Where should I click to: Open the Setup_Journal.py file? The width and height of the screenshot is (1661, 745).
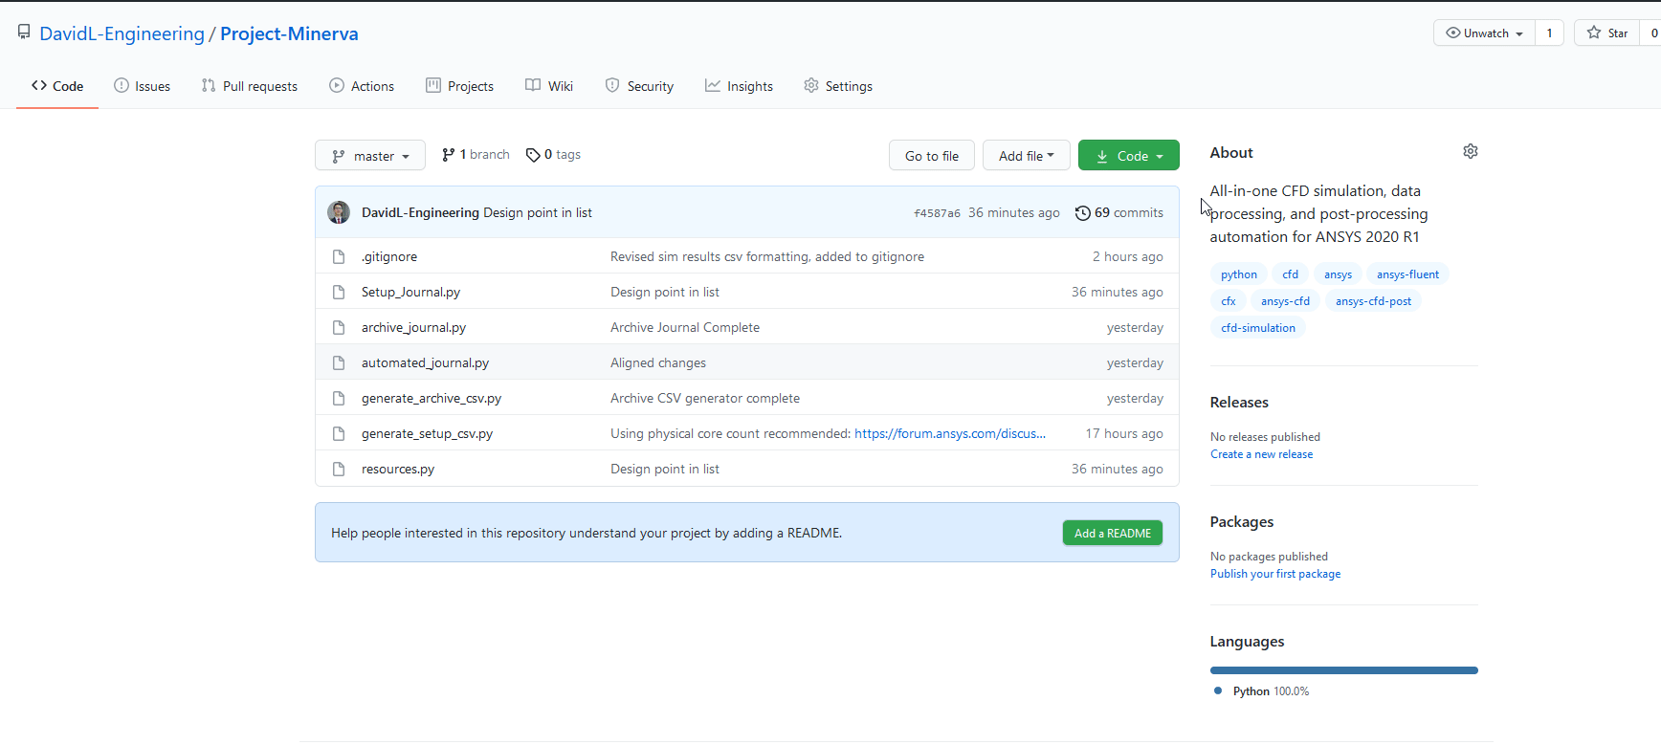(410, 292)
